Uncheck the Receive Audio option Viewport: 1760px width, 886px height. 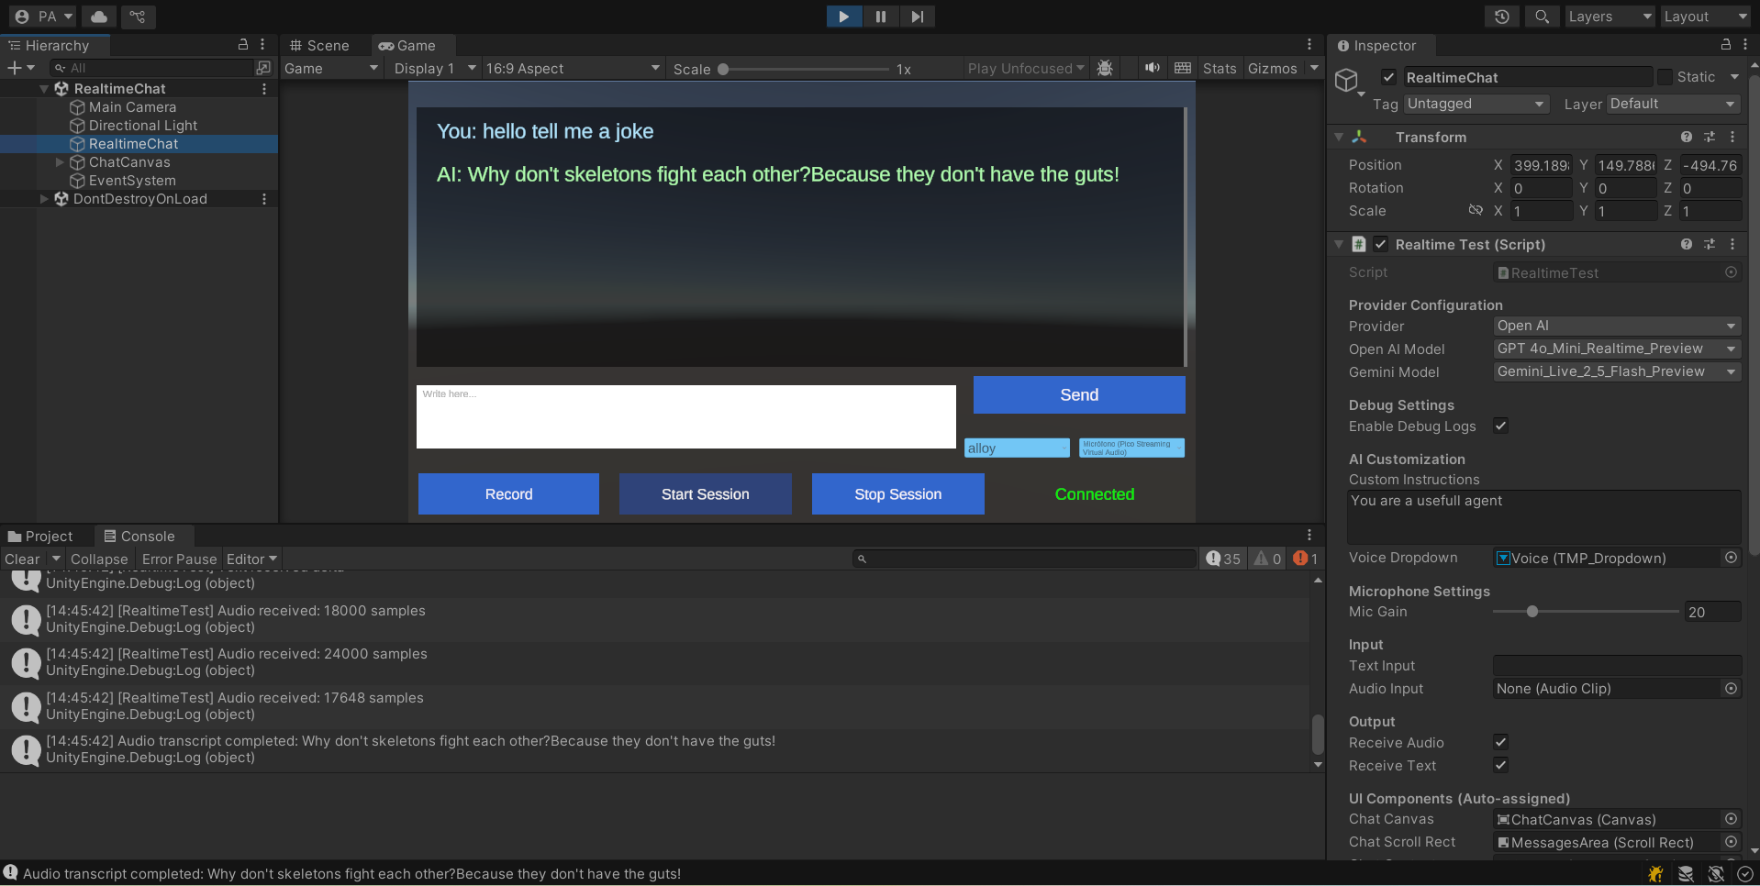point(1500,743)
